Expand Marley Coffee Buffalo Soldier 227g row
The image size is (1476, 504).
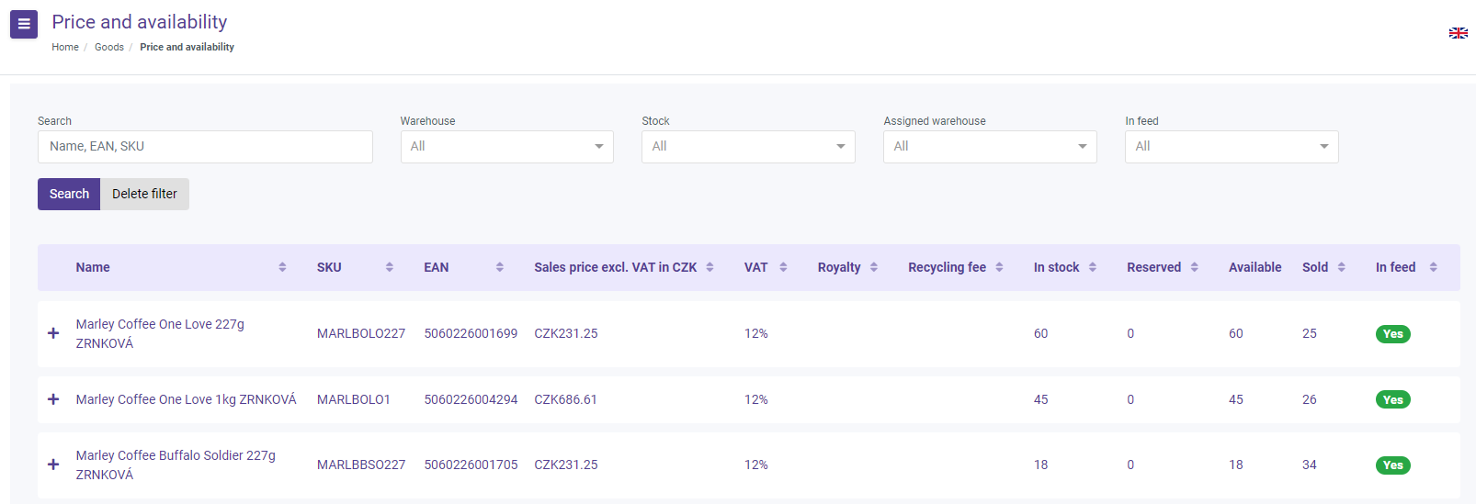53,465
